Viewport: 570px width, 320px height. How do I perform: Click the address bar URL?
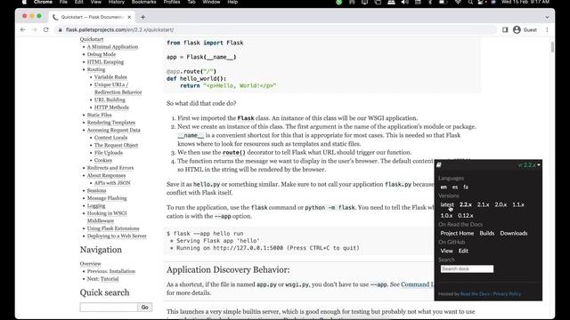pyautogui.click(x=119, y=29)
